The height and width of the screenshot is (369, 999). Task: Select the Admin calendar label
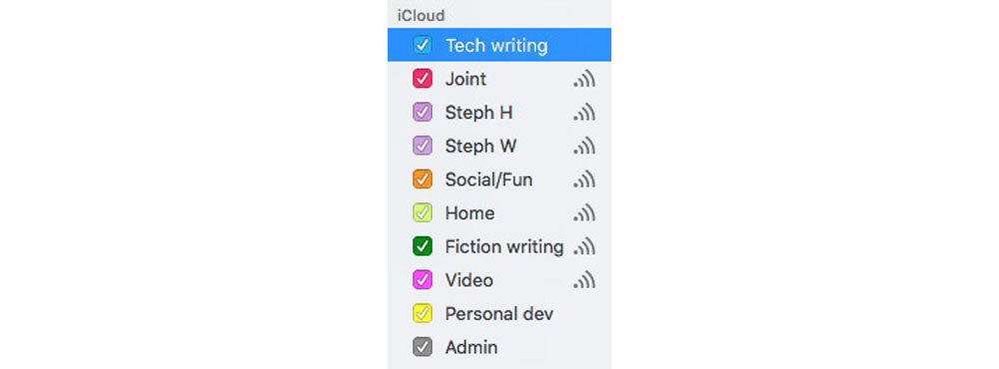pos(471,347)
